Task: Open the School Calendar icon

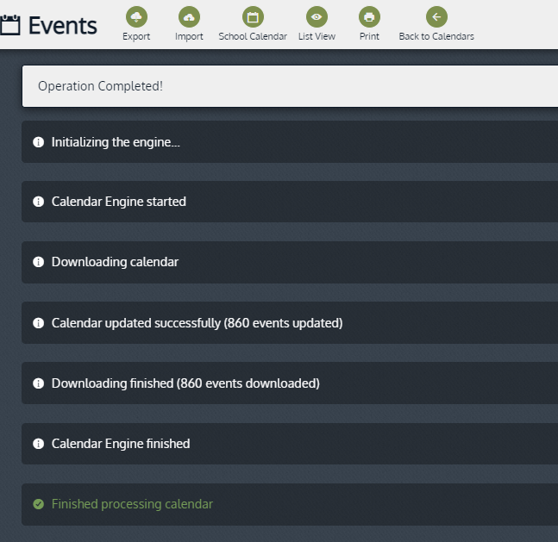Action: [x=253, y=16]
